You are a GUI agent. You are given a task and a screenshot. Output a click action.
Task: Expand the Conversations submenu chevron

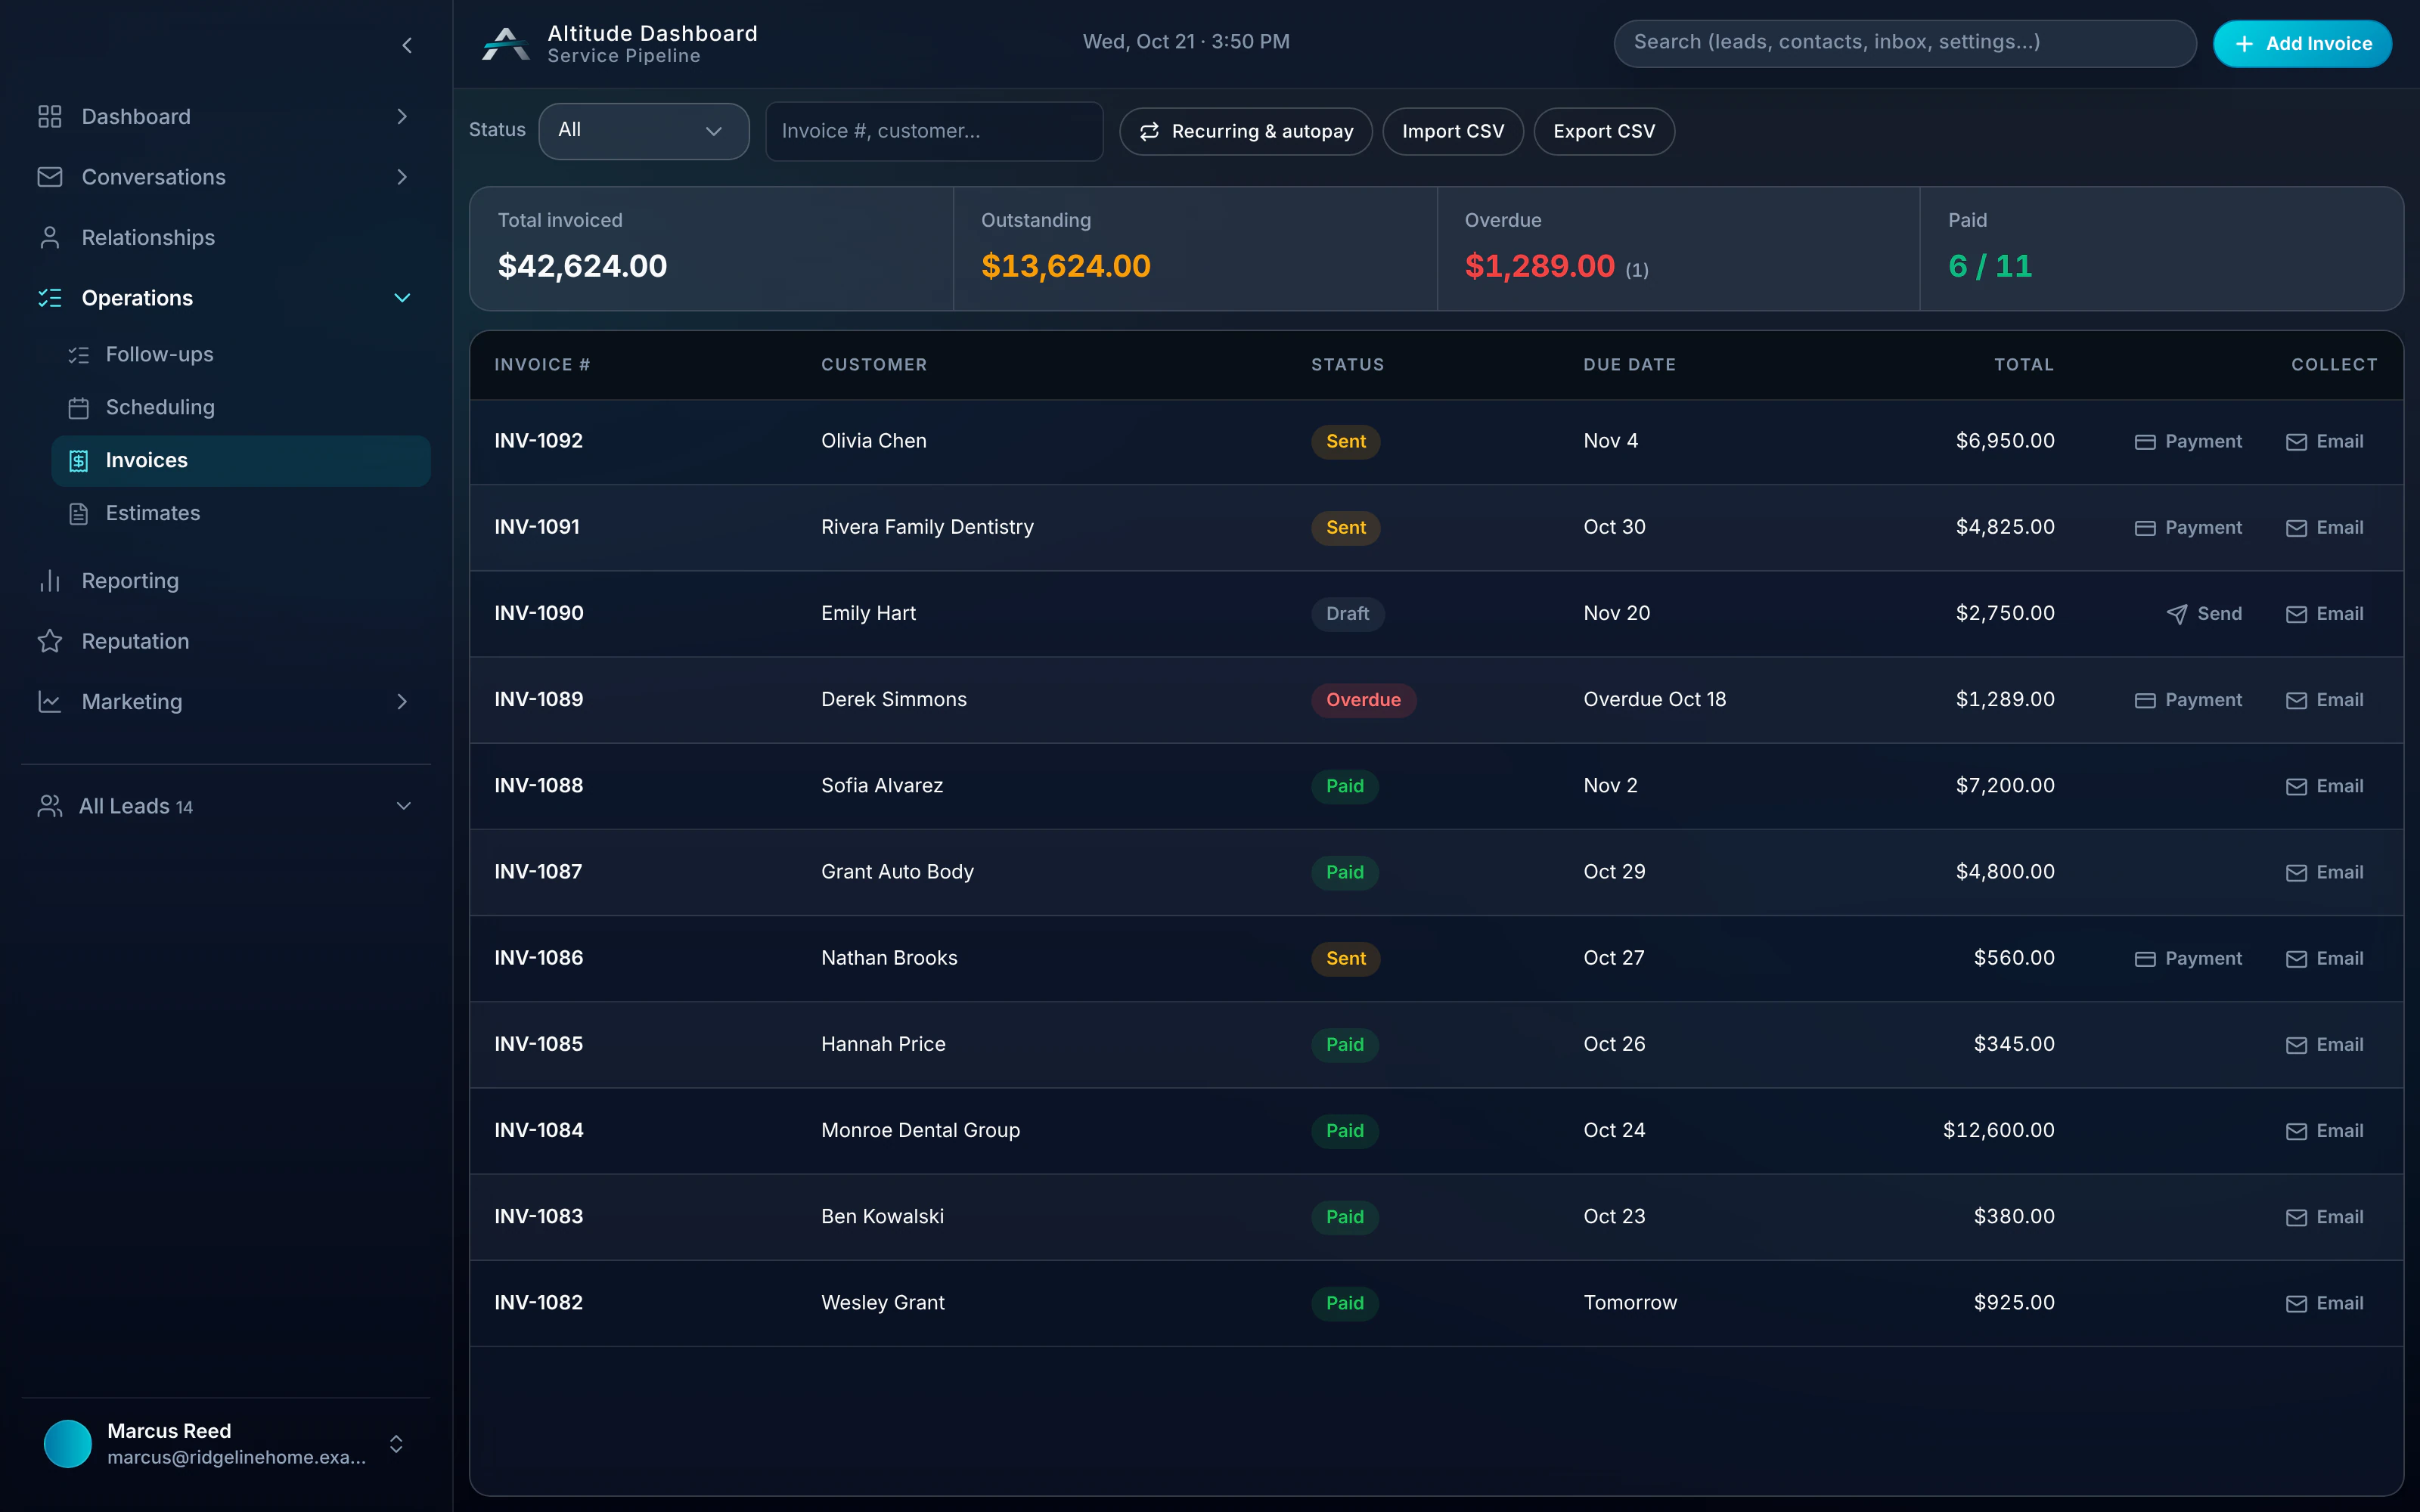click(402, 177)
